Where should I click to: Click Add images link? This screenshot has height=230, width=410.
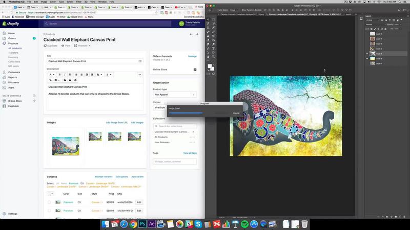137,123
